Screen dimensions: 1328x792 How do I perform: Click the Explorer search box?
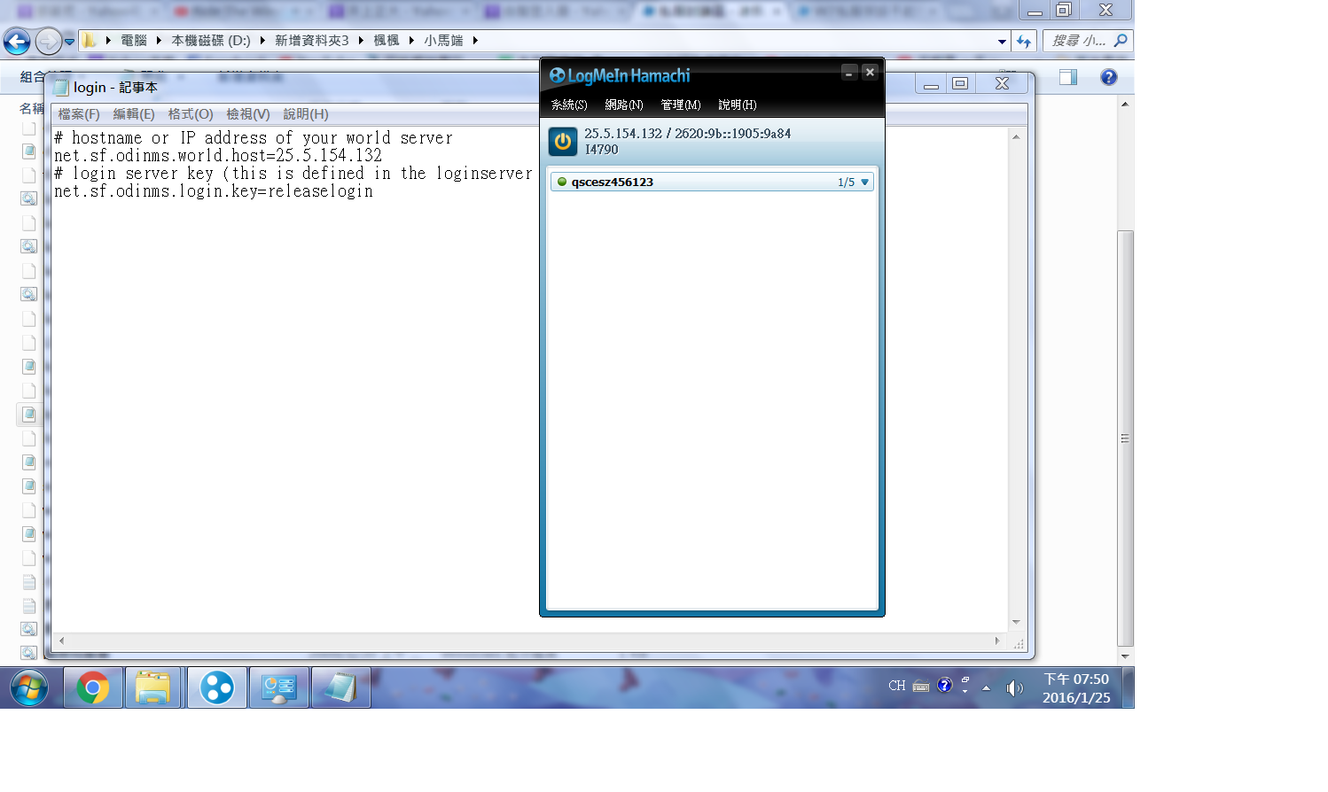pos(1088,41)
